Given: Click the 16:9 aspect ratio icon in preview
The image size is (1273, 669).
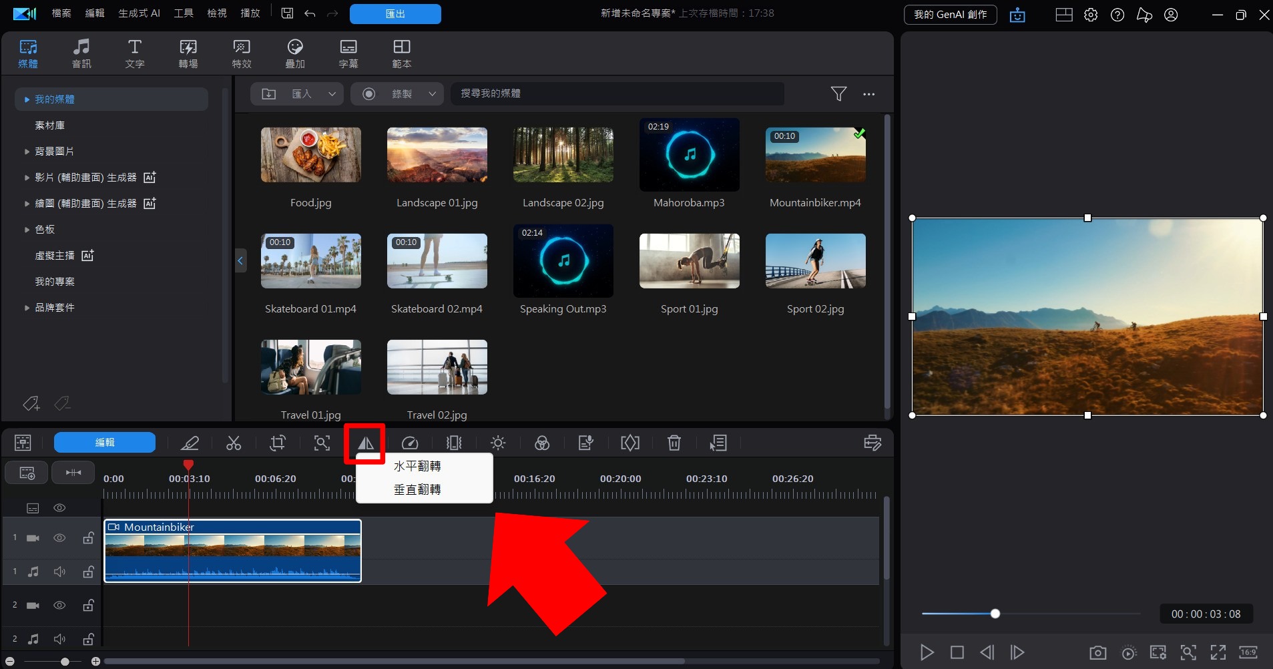Looking at the screenshot, I should coord(1248,652).
